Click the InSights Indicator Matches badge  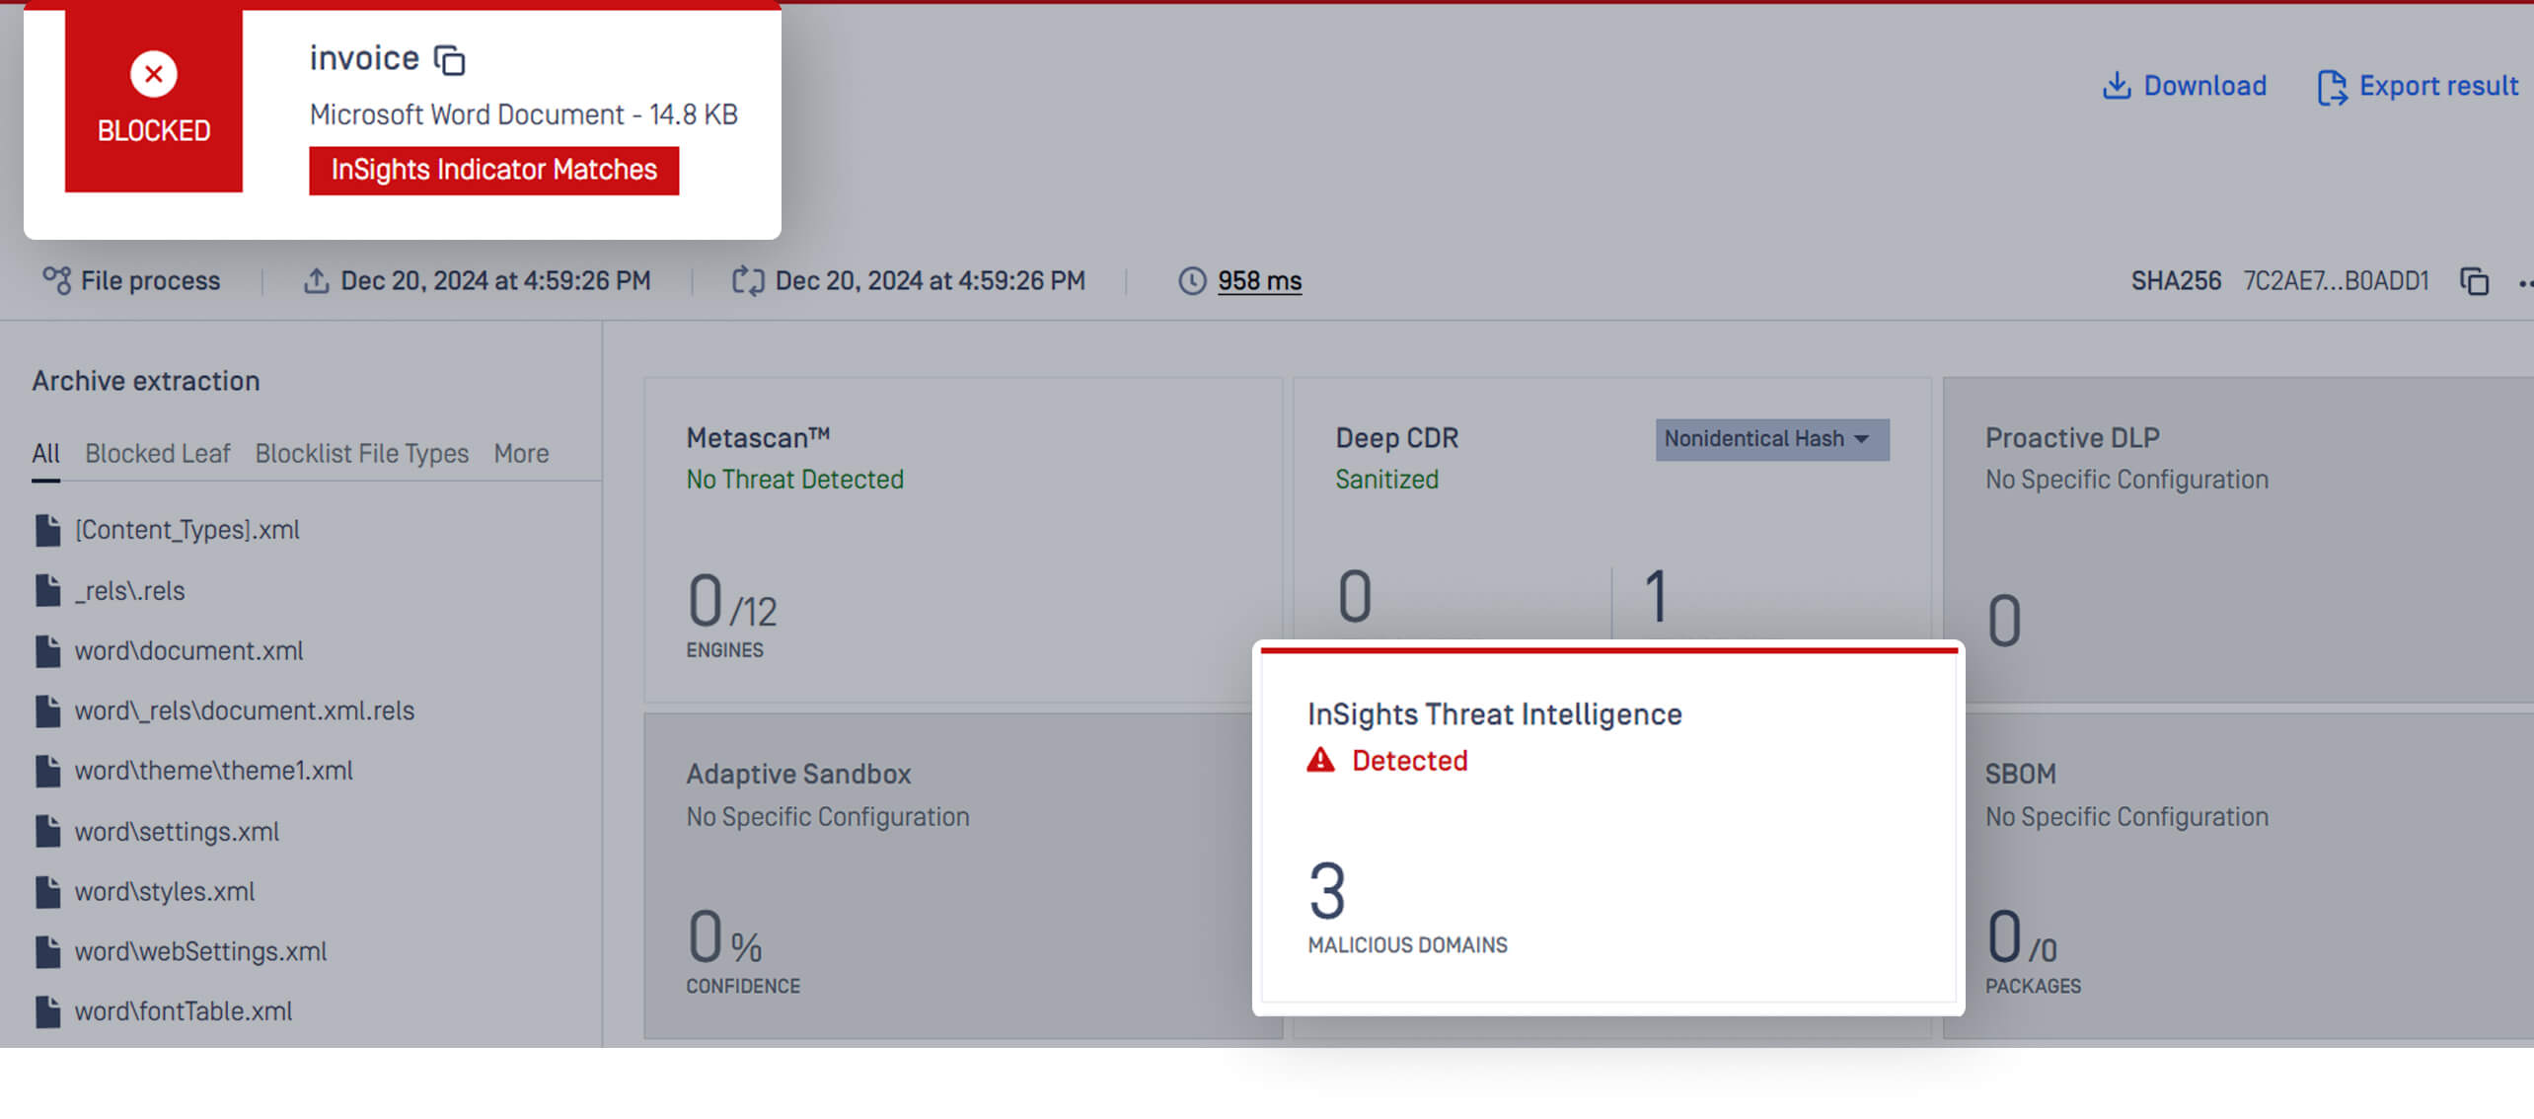(493, 169)
